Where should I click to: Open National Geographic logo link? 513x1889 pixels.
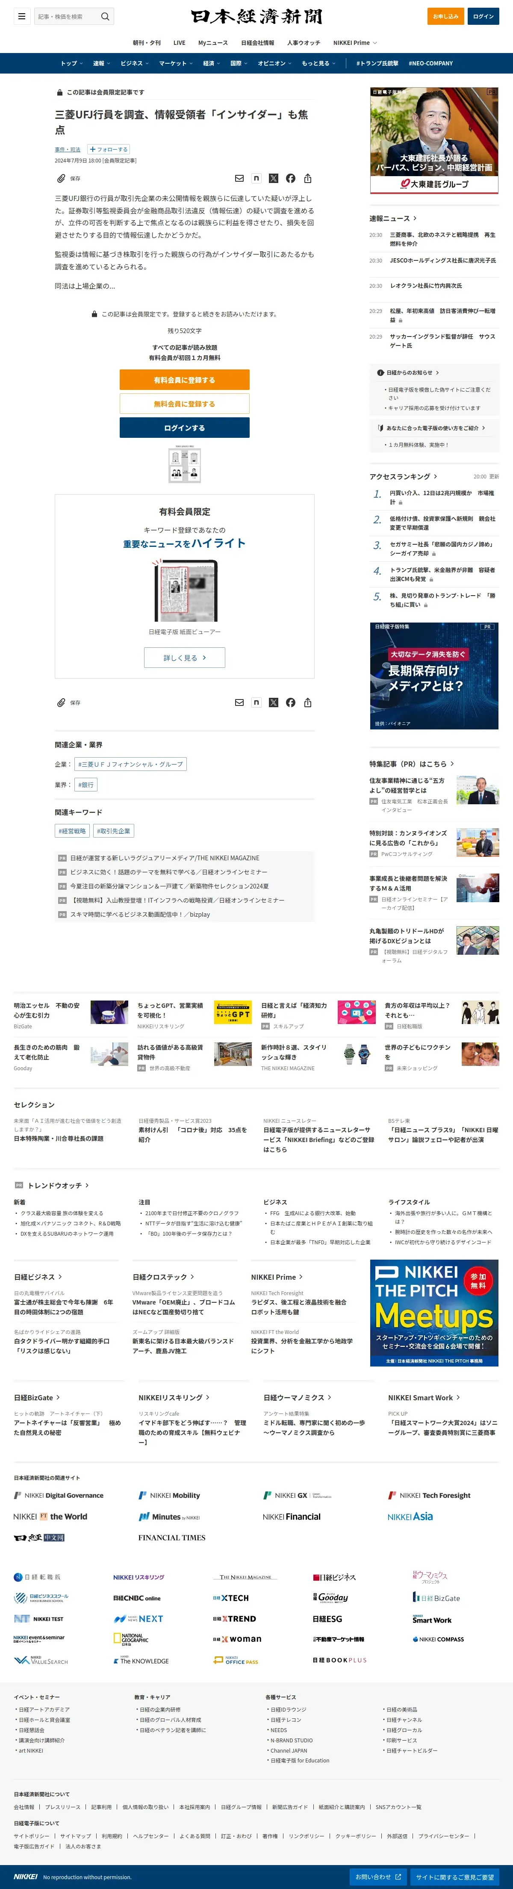tap(131, 1639)
